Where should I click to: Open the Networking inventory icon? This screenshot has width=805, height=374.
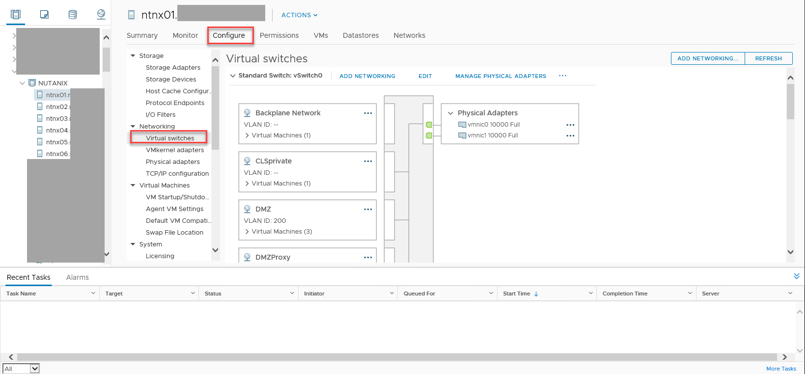pos(101,14)
